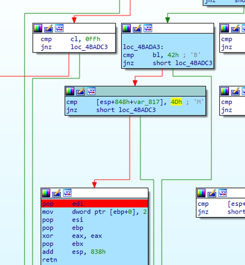The width and height of the screenshot is (245, 265).
Task: Click pencil icon of pop edi node
Action: point(57,193)
